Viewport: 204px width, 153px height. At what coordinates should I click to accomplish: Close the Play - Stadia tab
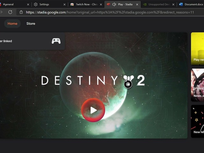click(x=137, y=4)
